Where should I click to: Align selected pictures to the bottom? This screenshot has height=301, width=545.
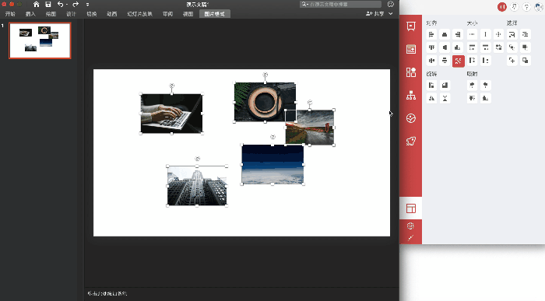[x=458, y=47]
